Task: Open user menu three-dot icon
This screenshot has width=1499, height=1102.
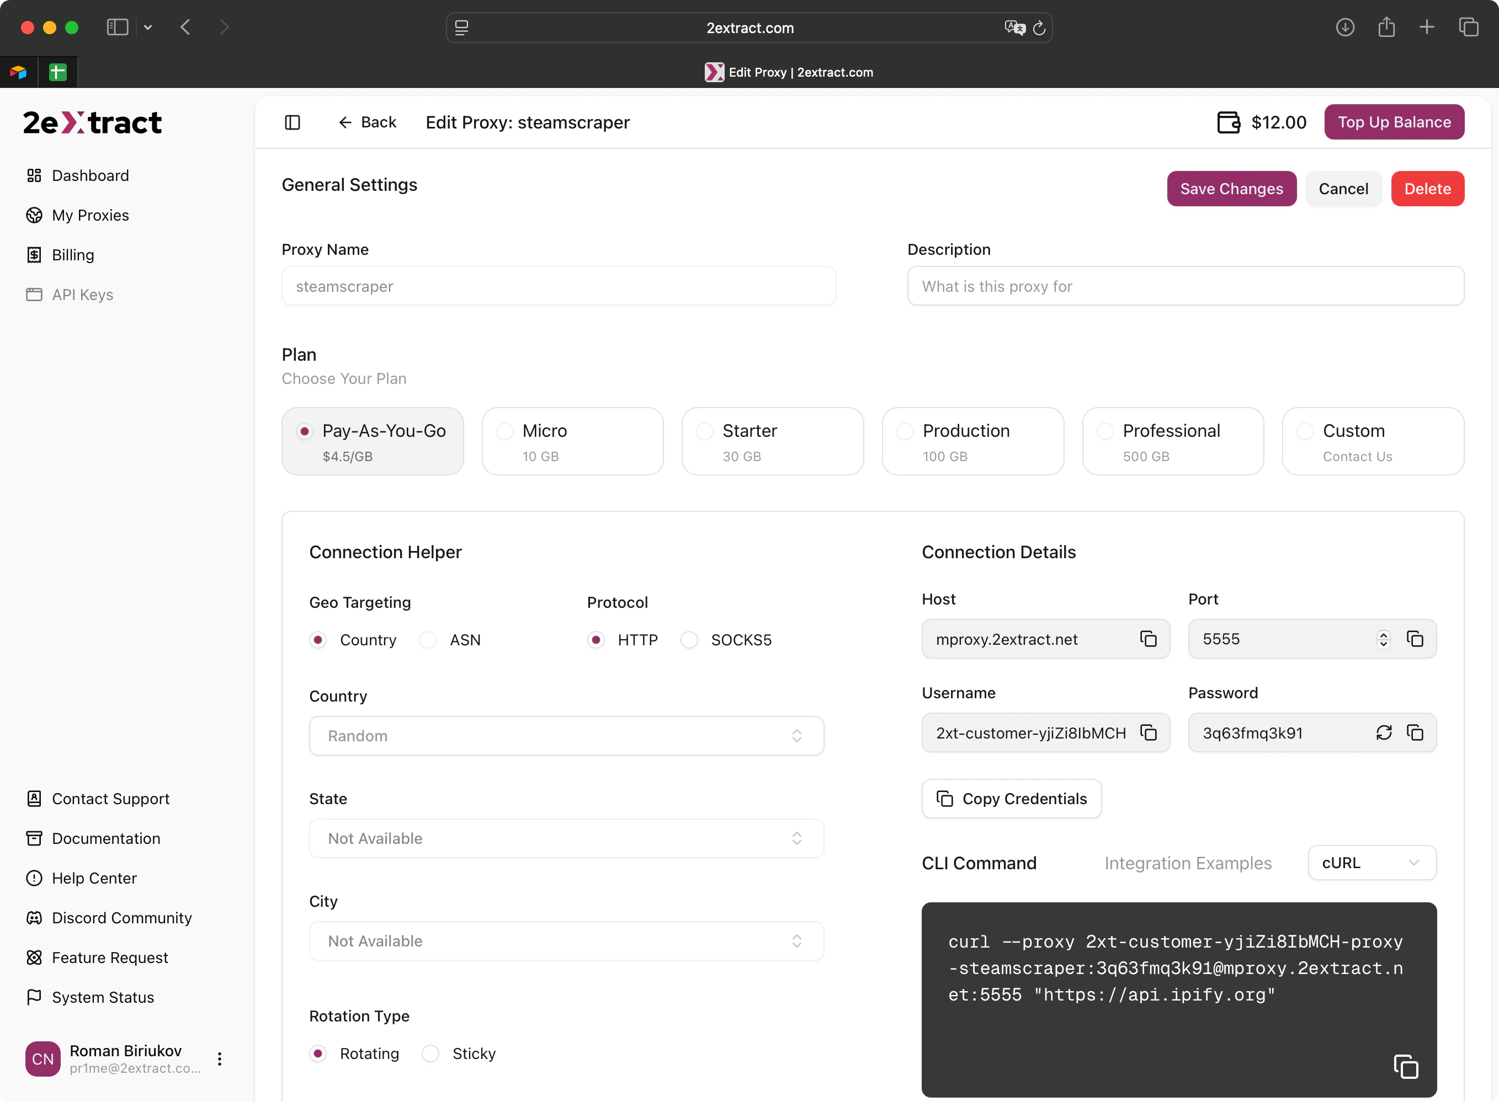Action: (220, 1058)
